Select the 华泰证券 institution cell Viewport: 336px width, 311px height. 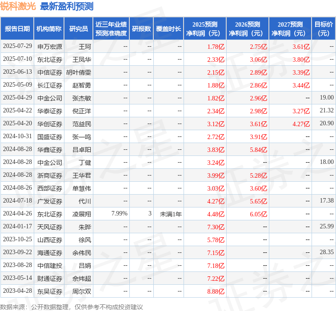(x=50, y=111)
